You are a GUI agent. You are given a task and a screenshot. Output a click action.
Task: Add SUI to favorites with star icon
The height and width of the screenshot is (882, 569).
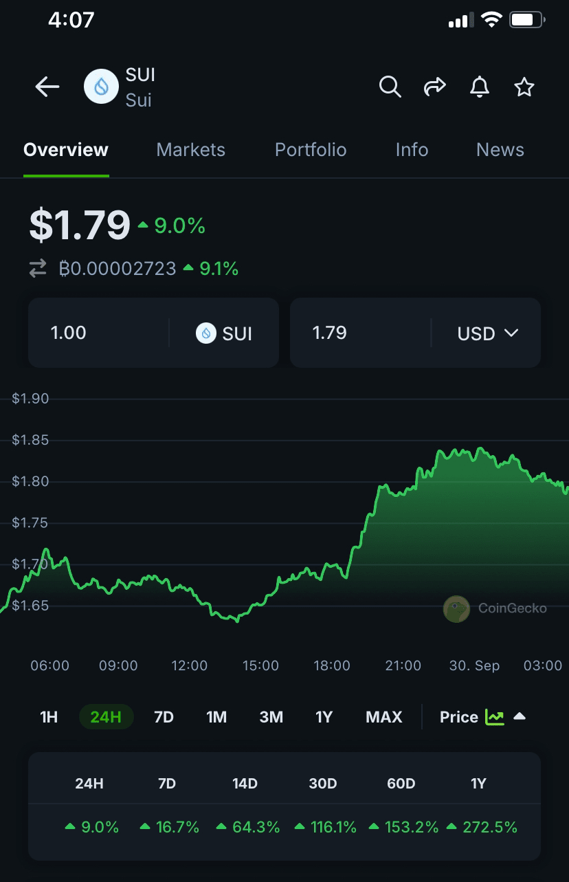click(524, 87)
